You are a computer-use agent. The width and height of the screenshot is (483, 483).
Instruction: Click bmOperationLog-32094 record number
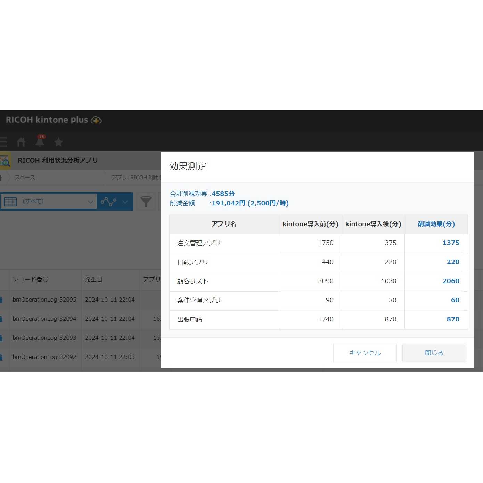tap(44, 319)
